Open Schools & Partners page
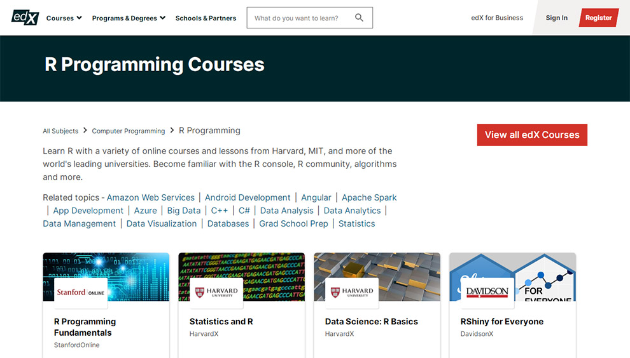 pyautogui.click(x=206, y=18)
